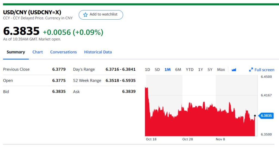This screenshot has width=279, height=148.
Task: Select the 1D chart range
Action: click(x=147, y=70)
